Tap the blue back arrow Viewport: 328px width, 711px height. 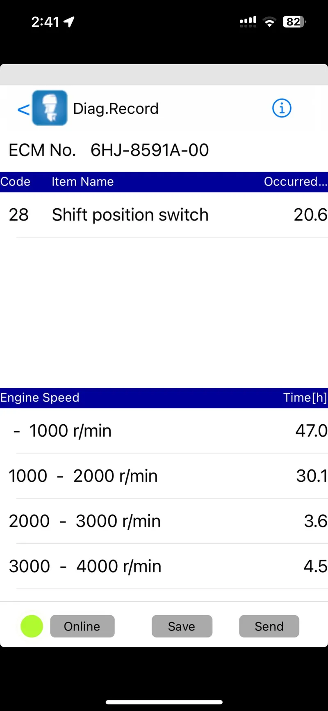23,109
